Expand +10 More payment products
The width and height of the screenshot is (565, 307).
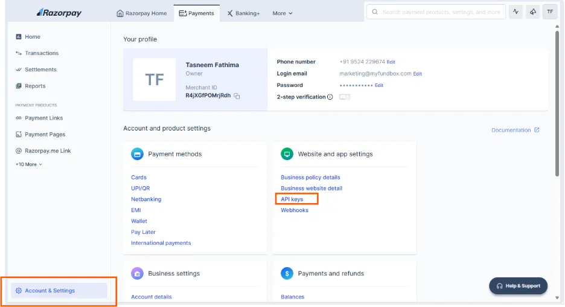click(29, 164)
